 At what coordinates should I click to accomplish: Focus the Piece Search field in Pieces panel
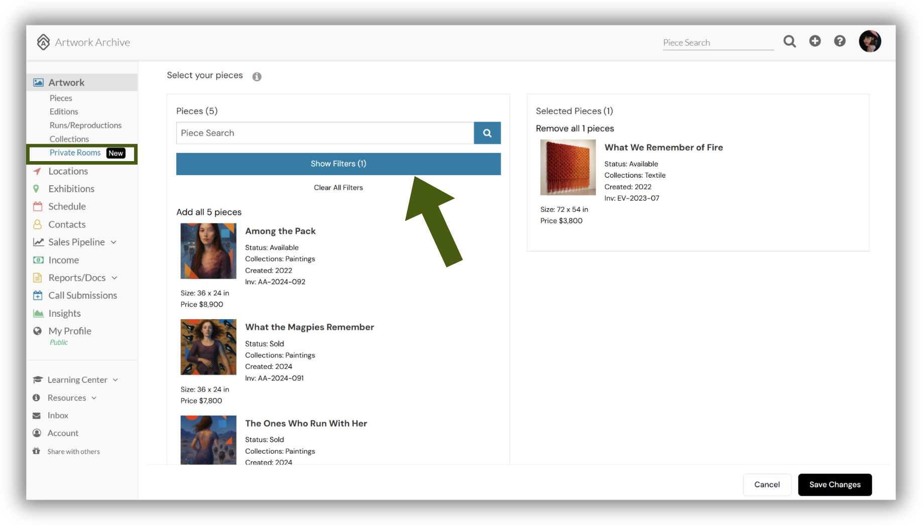(x=325, y=133)
